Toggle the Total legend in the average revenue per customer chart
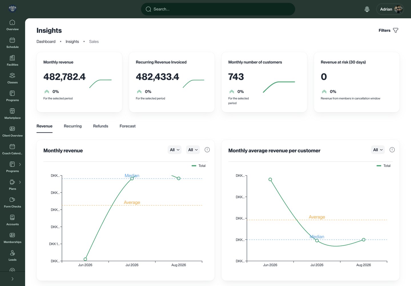The height and width of the screenshot is (286, 411). tap(383, 166)
